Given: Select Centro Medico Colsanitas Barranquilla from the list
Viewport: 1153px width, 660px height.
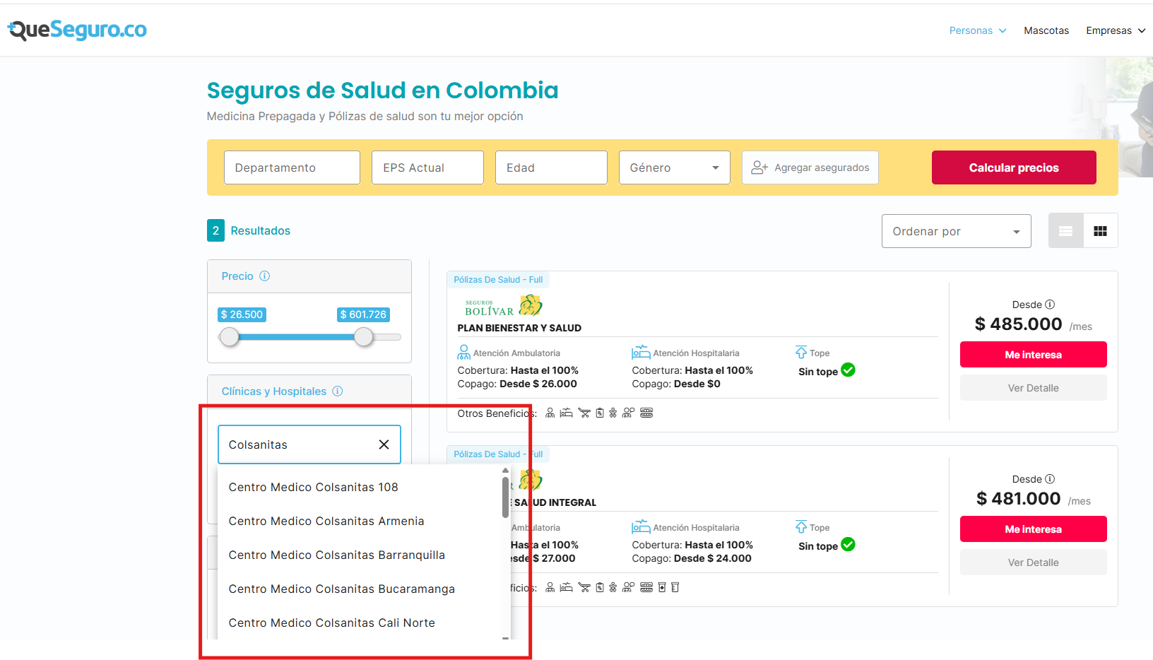Looking at the screenshot, I should point(336,555).
